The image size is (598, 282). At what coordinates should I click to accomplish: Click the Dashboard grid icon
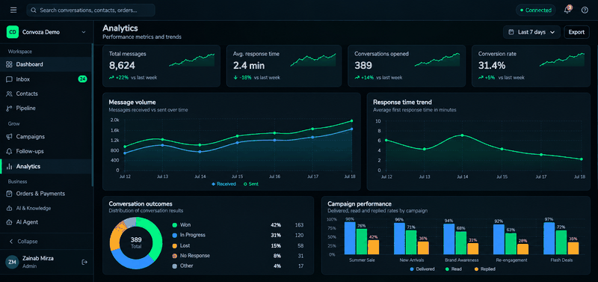click(10, 64)
